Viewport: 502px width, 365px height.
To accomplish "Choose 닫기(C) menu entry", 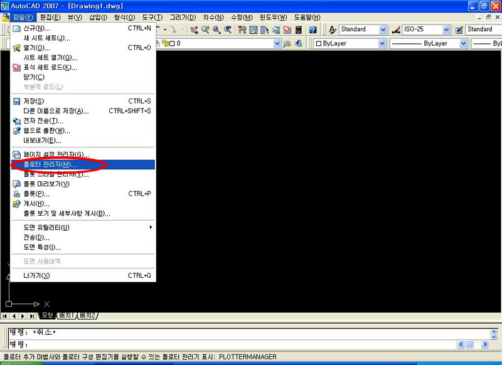I will pos(83,77).
